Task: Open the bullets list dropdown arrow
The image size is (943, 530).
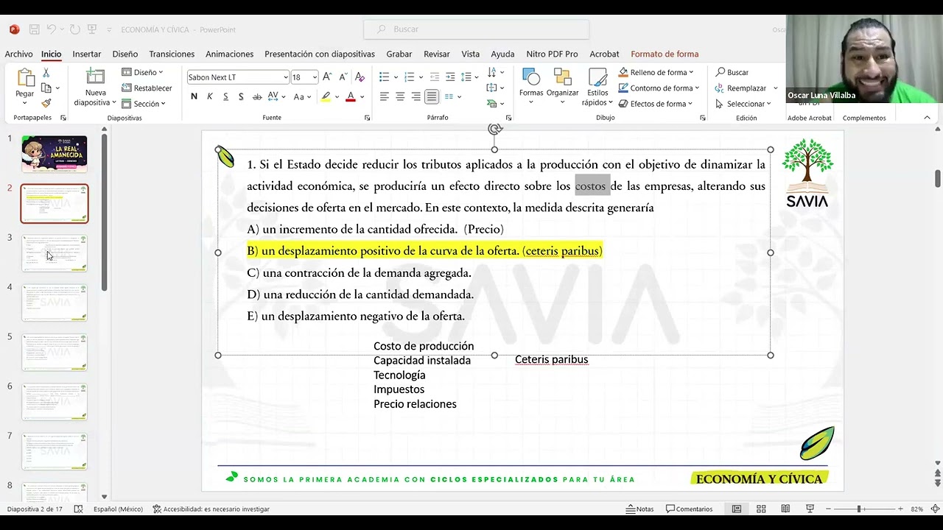Action: (x=396, y=77)
